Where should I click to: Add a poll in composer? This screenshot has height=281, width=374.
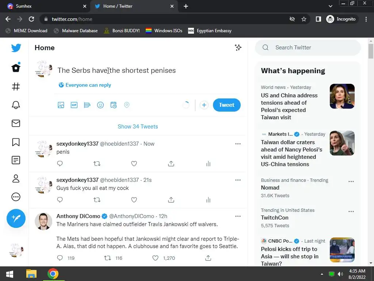[87, 105]
